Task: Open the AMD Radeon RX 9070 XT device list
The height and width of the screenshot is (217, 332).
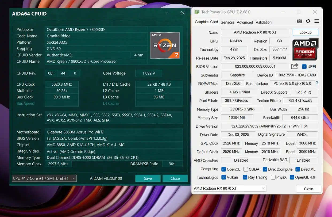Action: click(229, 188)
